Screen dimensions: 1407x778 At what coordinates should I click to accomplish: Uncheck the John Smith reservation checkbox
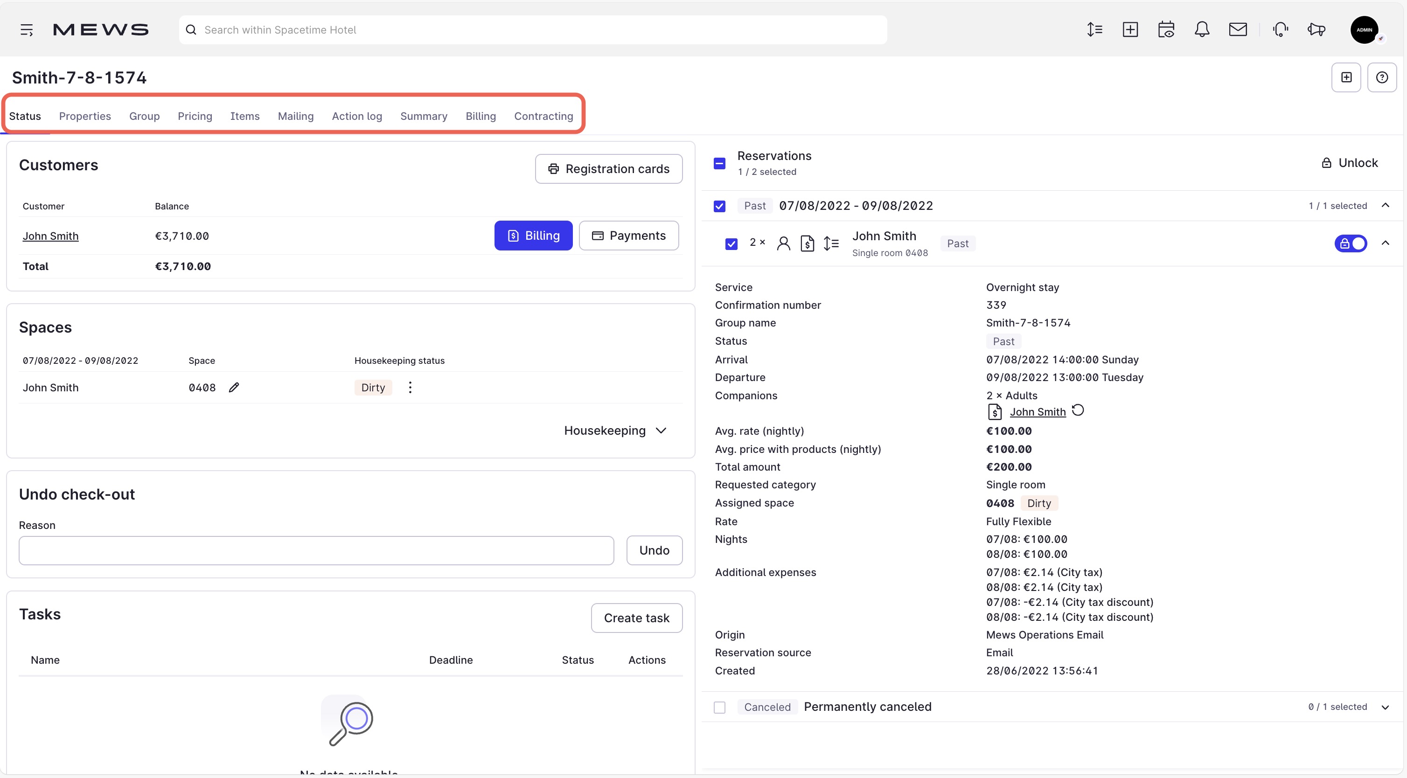[x=731, y=243]
